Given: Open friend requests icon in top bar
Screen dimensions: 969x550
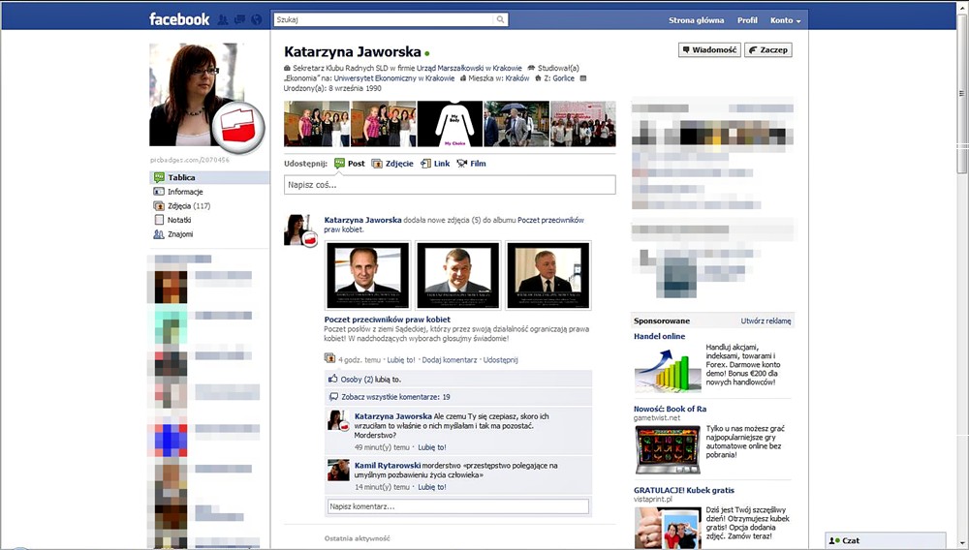Looking at the screenshot, I should (223, 19).
